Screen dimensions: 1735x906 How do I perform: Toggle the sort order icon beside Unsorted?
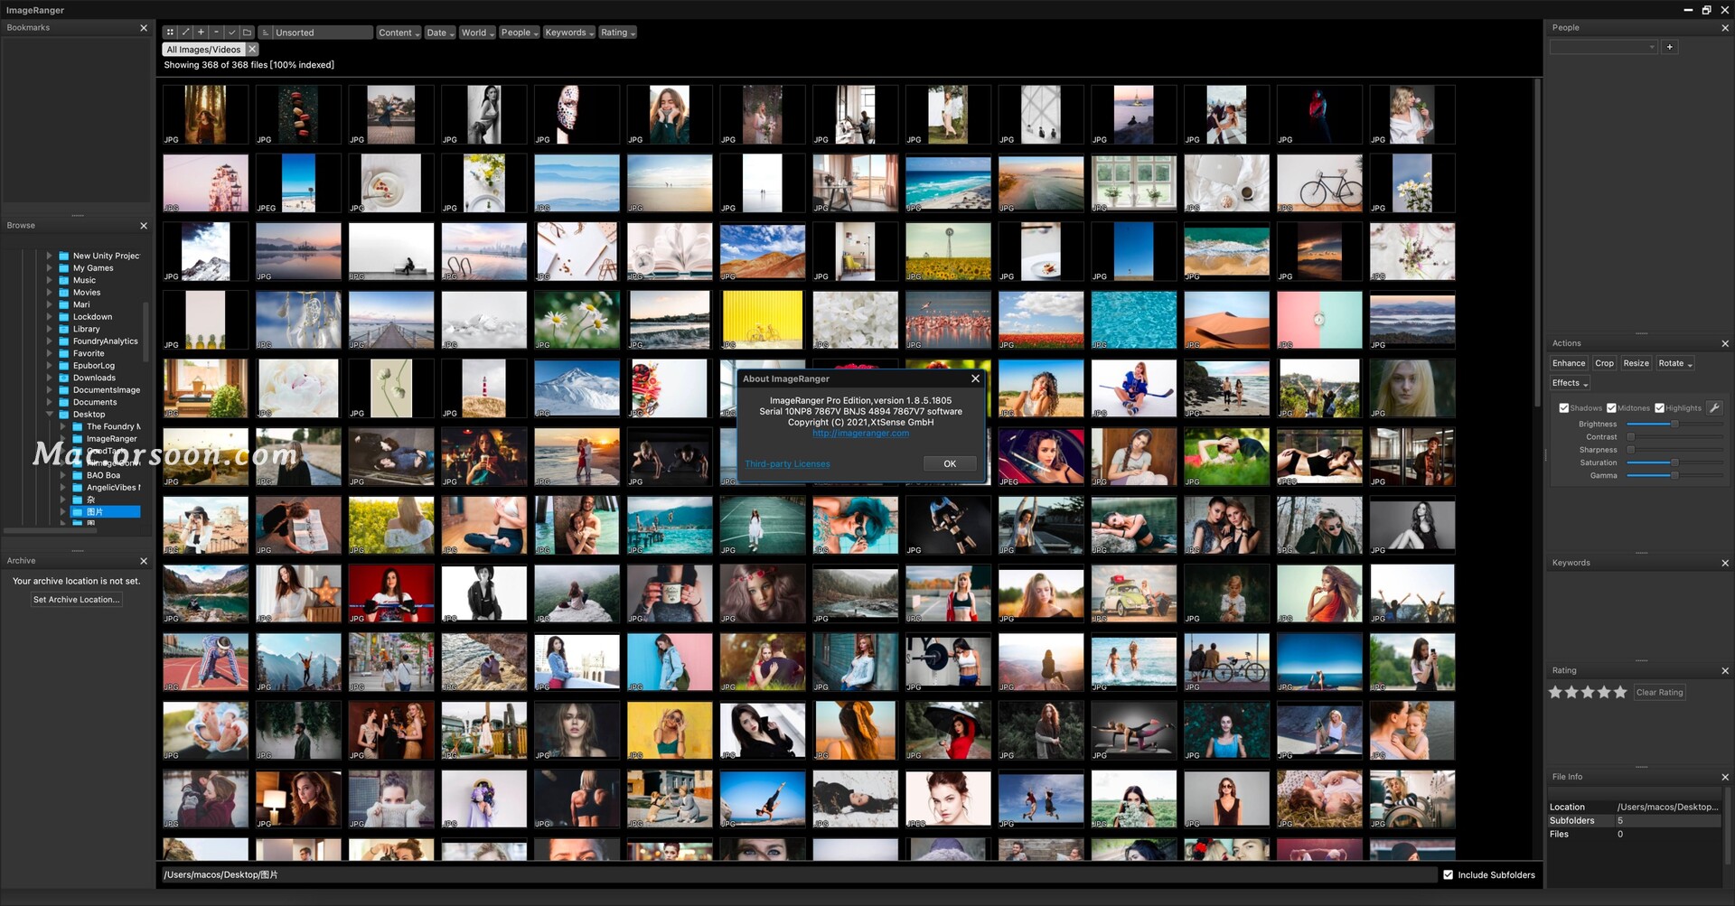click(x=266, y=33)
